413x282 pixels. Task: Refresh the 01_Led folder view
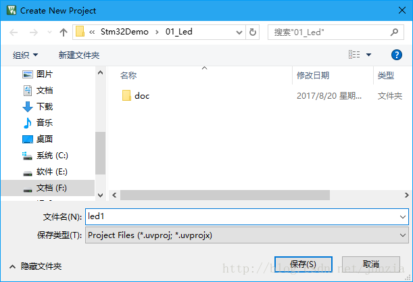coord(253,32)
